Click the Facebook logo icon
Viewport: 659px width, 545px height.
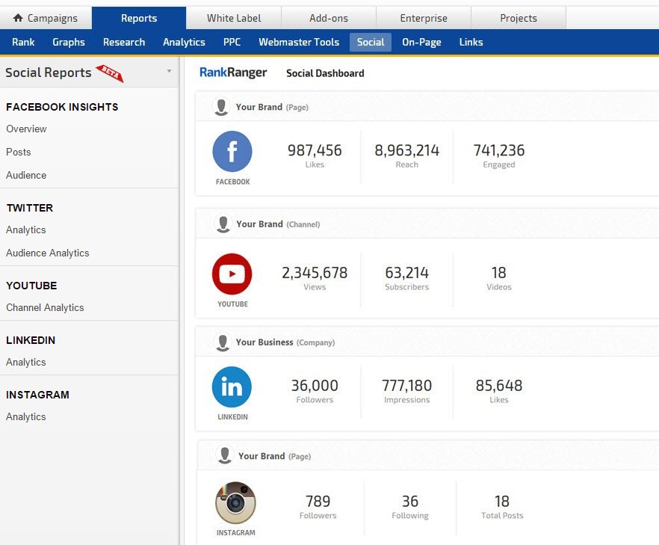(x=232, y=152)
